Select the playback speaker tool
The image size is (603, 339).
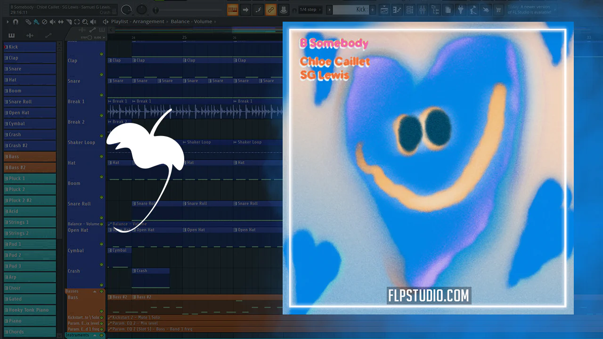point(93,22)
